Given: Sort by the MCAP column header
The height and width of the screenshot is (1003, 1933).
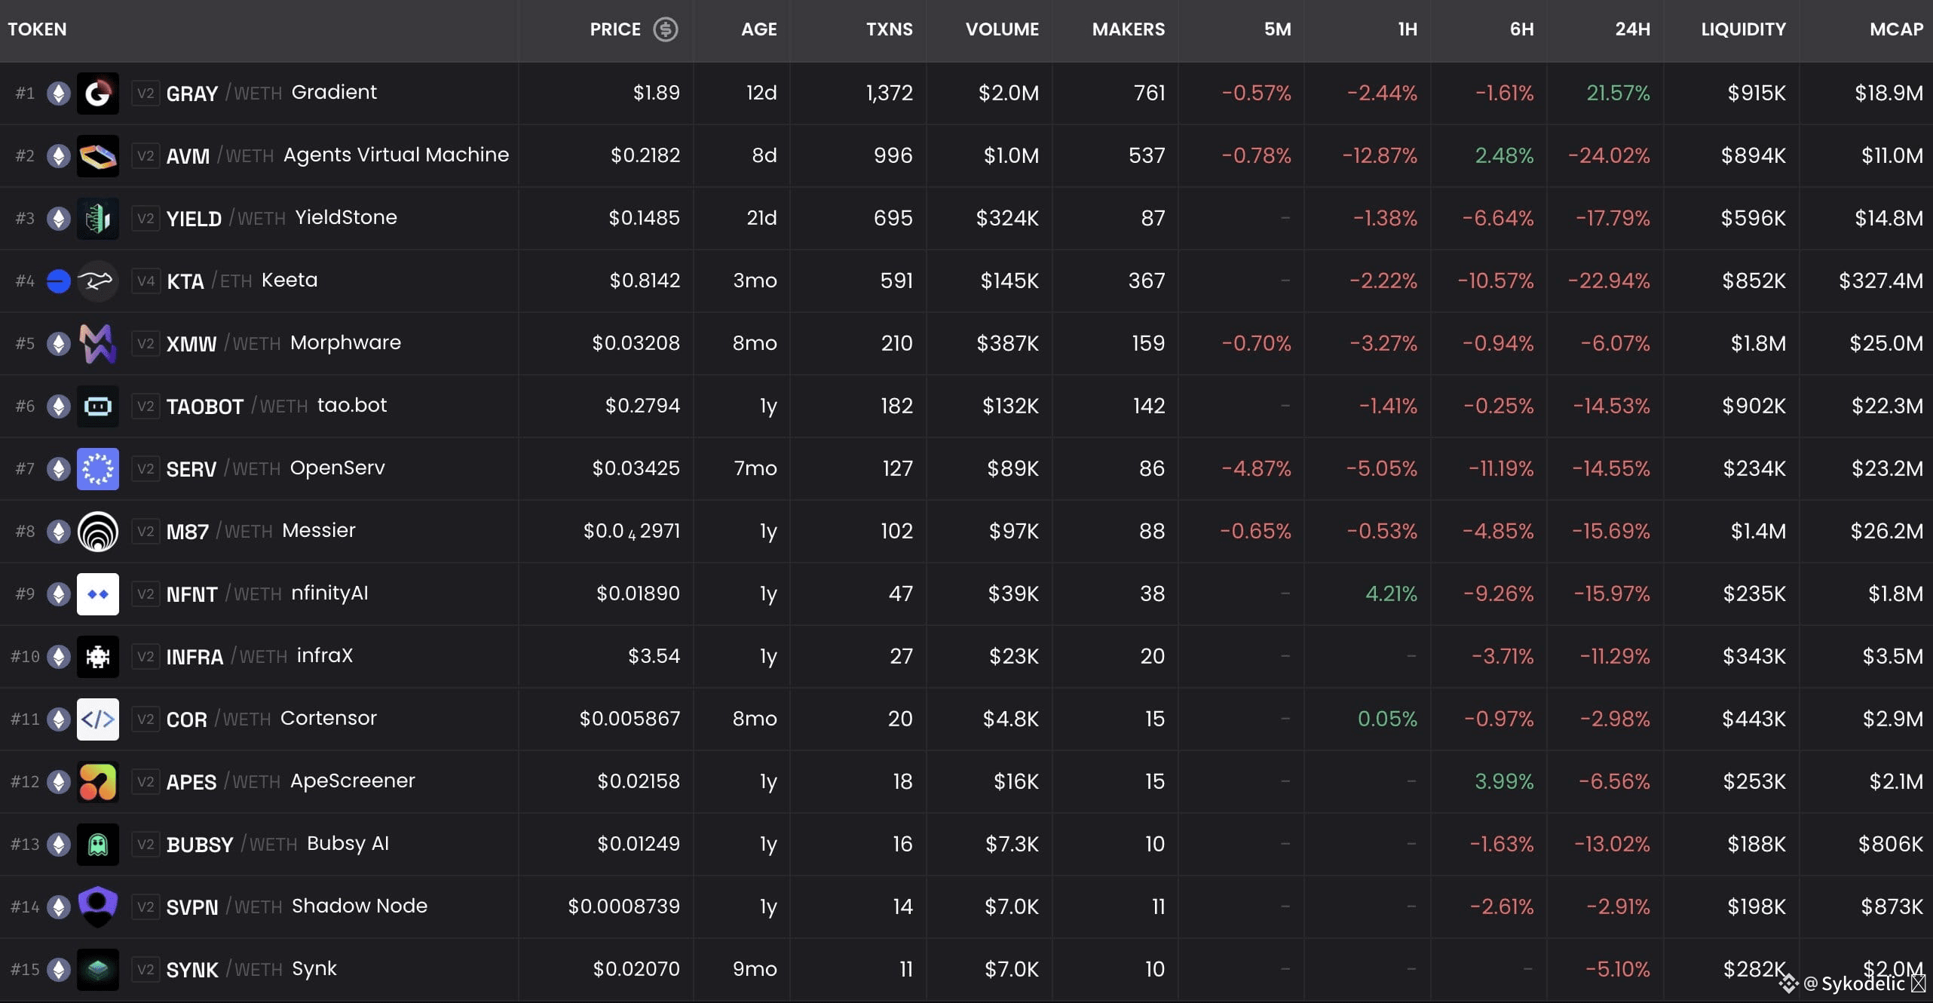Looking at the screenshot, I should [x=1896, y=29].
